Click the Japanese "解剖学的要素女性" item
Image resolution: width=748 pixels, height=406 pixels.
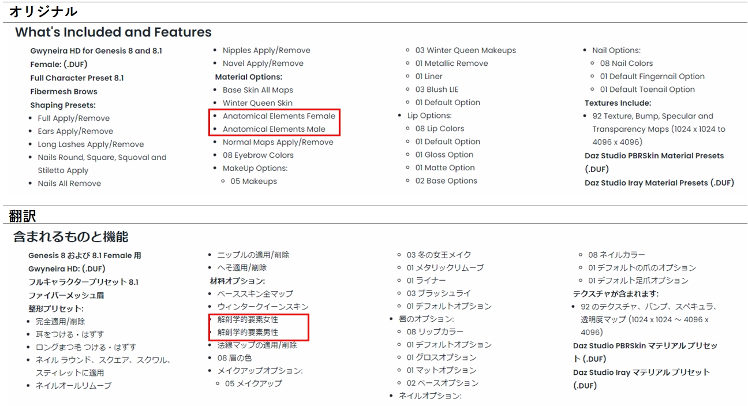point(248,319)
